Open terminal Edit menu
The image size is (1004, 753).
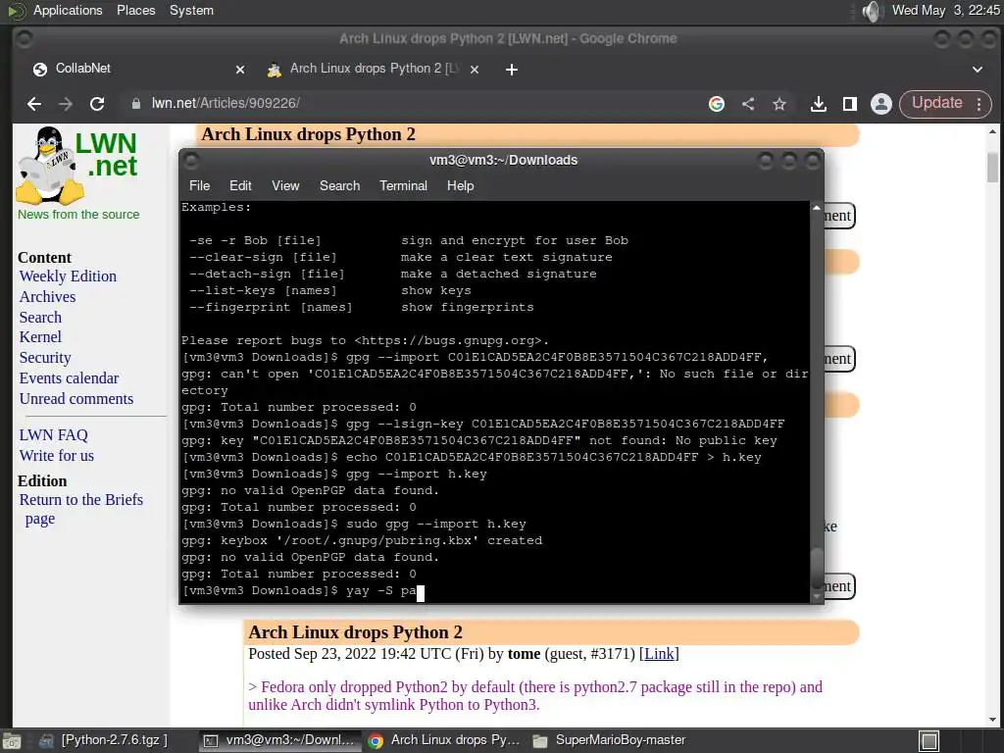point(240,185)
